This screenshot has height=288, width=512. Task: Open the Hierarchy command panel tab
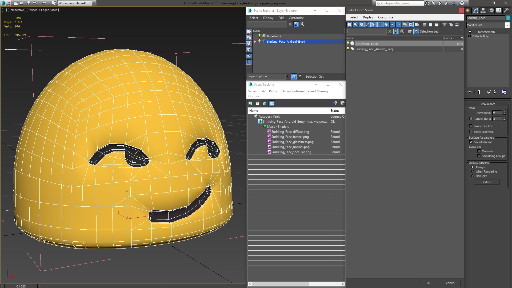(483, 10)
